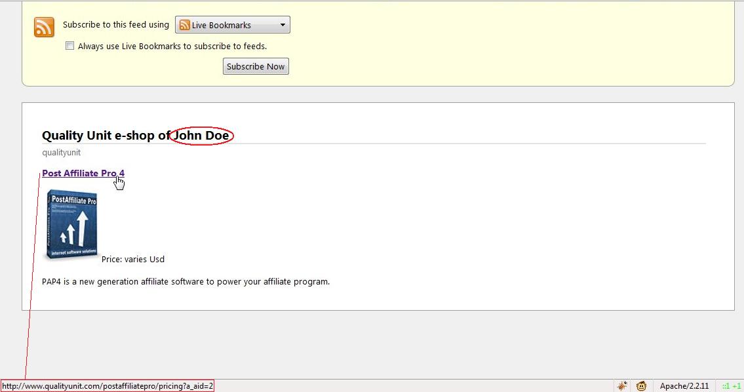The height and width of the screenshot is (392, 744).
Task: Open the Live Bookmarks feed reader dropdown
Action: [x=233, y=25]
